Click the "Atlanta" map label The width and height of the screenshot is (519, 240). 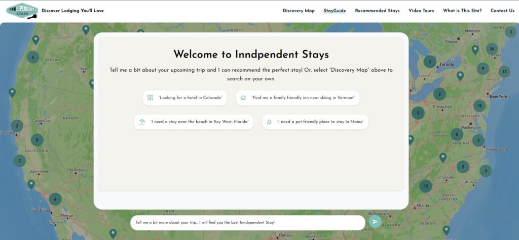(x=422, y=205)
